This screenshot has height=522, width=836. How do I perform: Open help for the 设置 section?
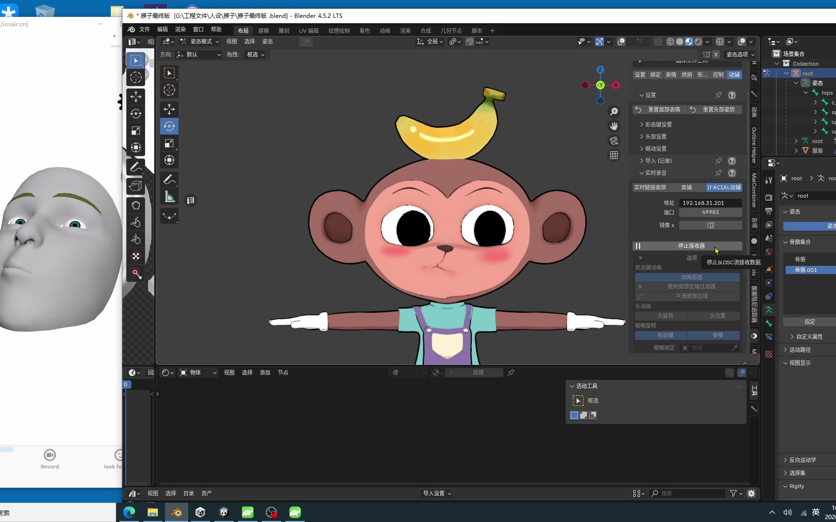click(732, 95)
